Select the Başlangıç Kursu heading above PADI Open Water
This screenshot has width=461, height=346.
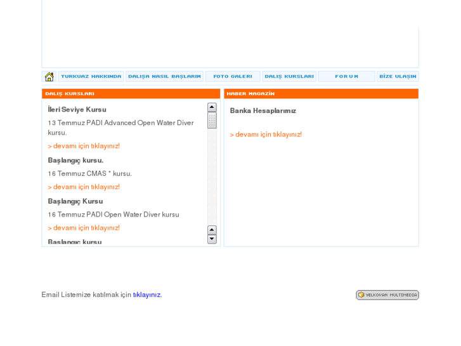coord(75,201)
